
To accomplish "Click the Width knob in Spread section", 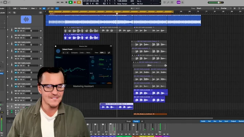I will 93,77.
